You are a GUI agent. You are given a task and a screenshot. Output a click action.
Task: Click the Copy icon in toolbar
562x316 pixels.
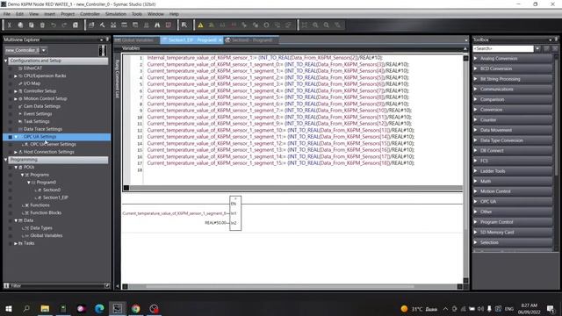coord(20,25)
